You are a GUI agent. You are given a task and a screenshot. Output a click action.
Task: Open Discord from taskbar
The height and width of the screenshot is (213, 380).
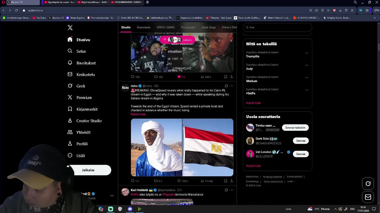coord(130,209)
